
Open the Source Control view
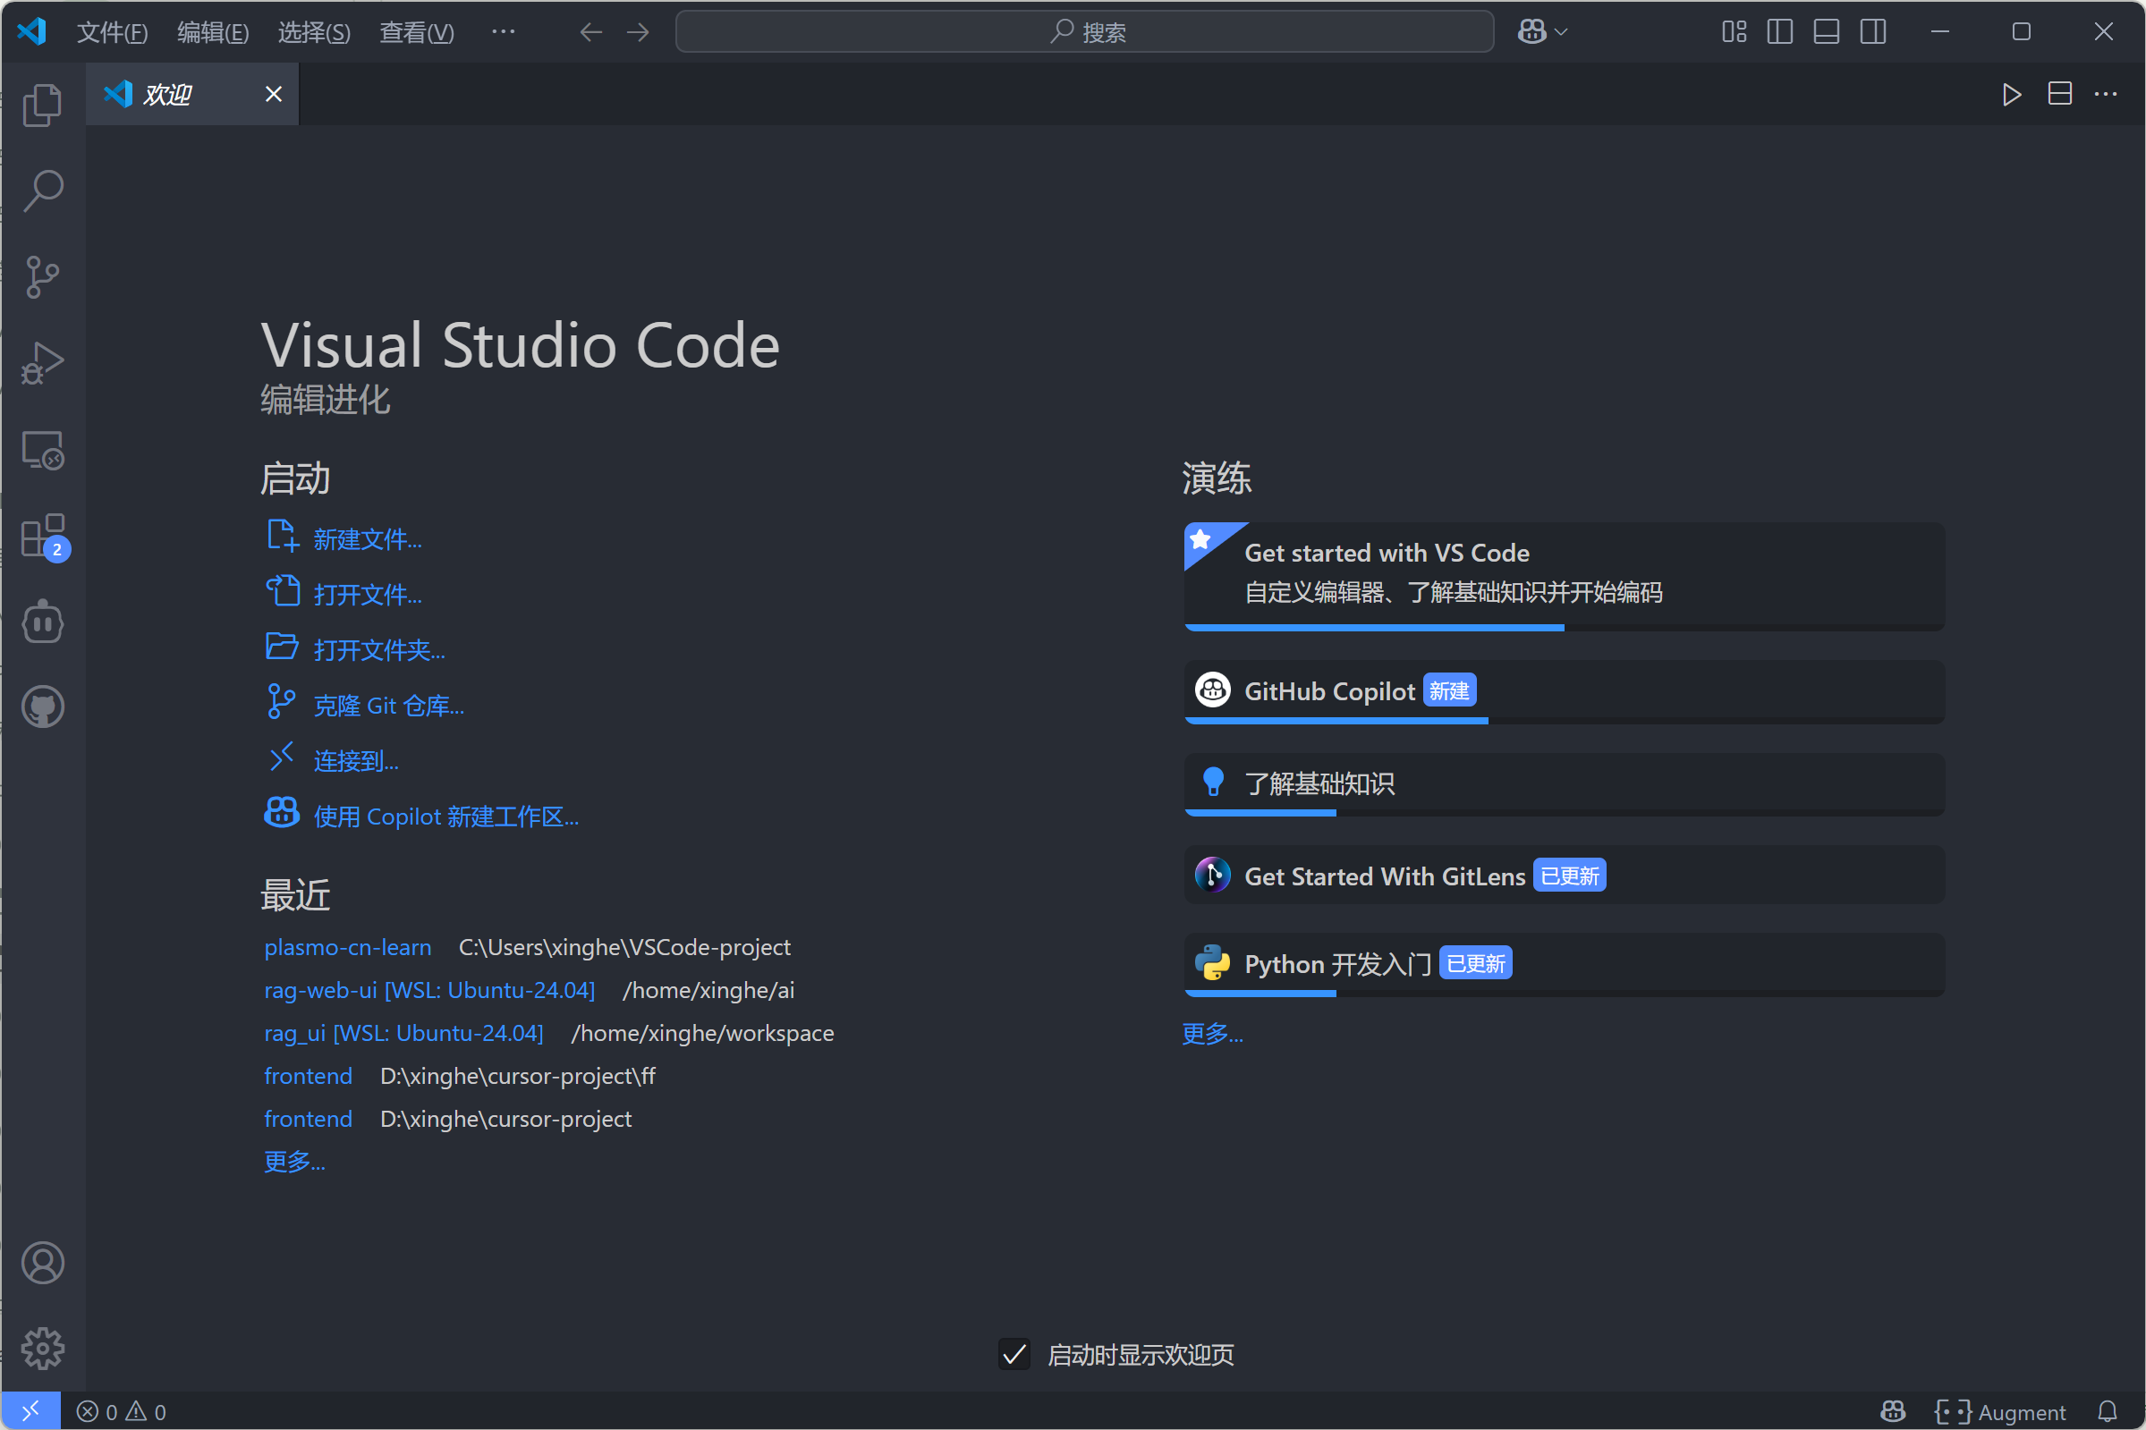[x=43, y=276]
